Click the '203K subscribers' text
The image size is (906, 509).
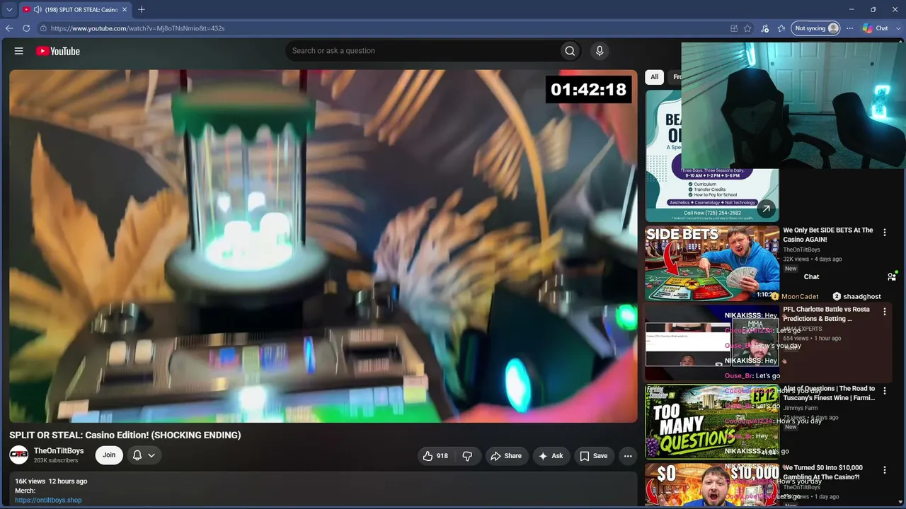(x=56, y=461)
